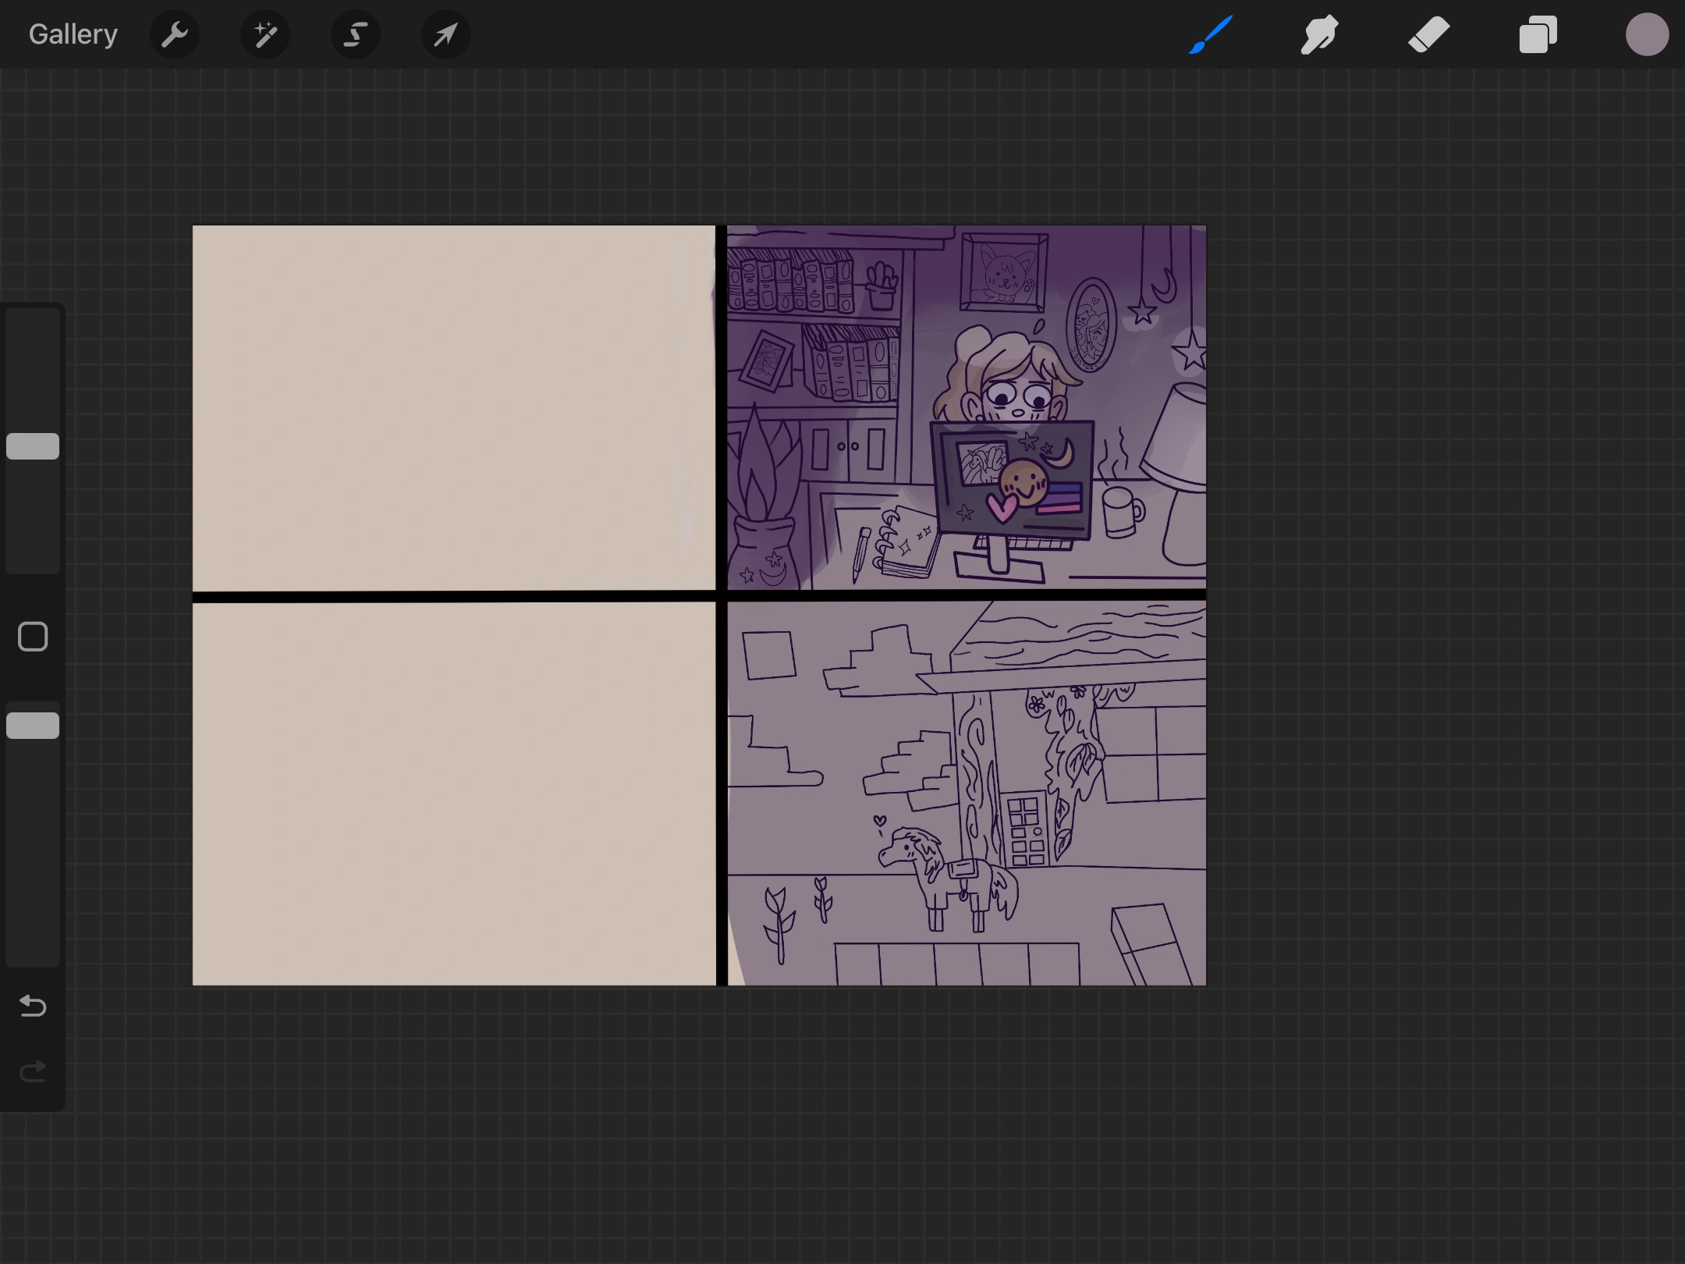
Task: Click the smiley sticker on the laptop
Action: point(1023,482)
